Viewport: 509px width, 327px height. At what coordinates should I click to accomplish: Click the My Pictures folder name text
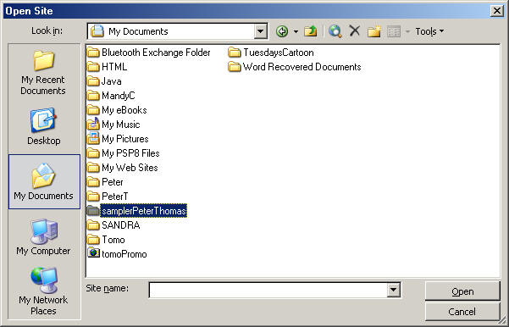125,139
